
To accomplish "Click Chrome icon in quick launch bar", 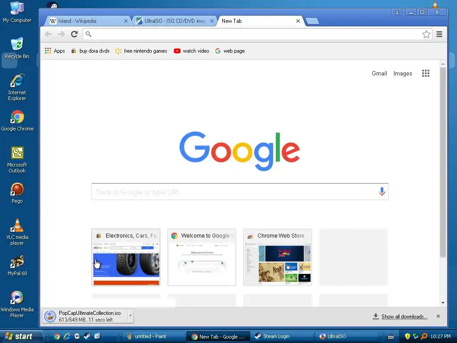I will pyautogui.click(x=57, y=336).
